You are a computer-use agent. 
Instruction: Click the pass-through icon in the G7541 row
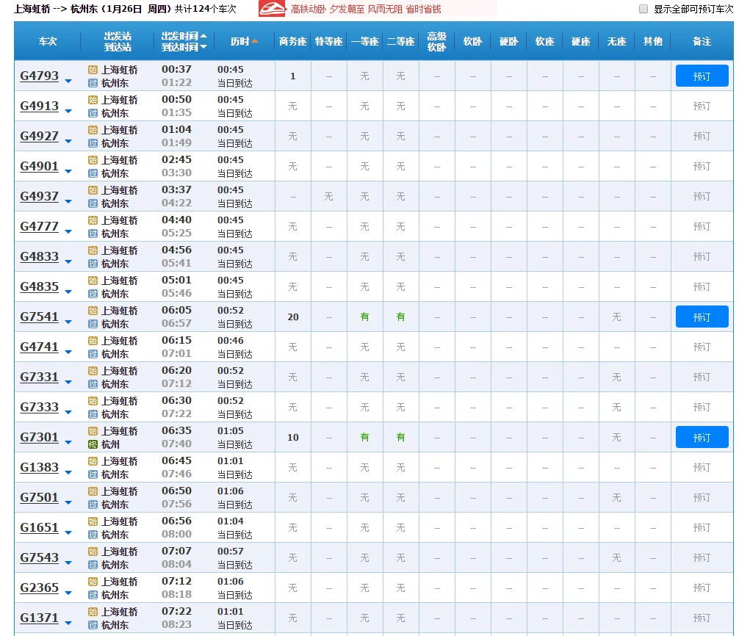(x=93, y=324)
